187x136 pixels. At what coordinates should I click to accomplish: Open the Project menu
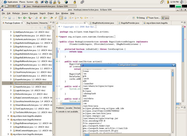tap(51, 13)
